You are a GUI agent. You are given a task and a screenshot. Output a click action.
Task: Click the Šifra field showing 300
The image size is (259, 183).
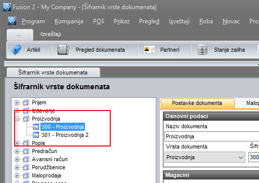(x=253, y=157)
